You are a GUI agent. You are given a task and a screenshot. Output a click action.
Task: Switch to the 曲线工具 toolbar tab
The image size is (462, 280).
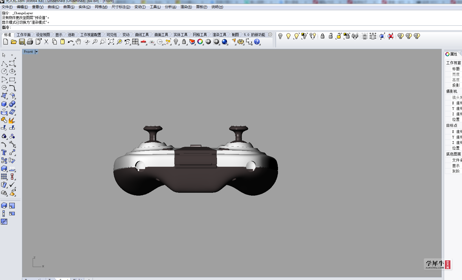point(142,35)
